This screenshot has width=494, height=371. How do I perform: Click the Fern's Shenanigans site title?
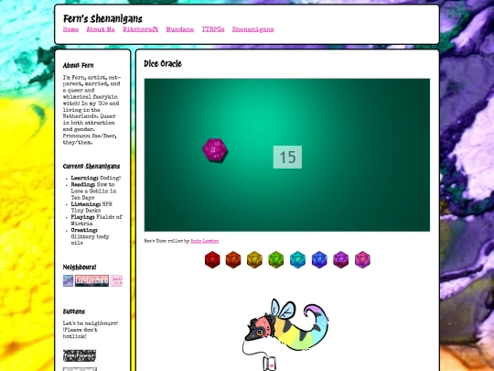click(102, 19)
